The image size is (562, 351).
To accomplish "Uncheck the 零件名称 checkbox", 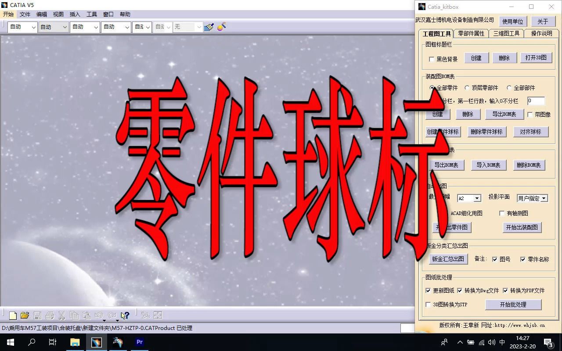I will (x=523, y=259).
